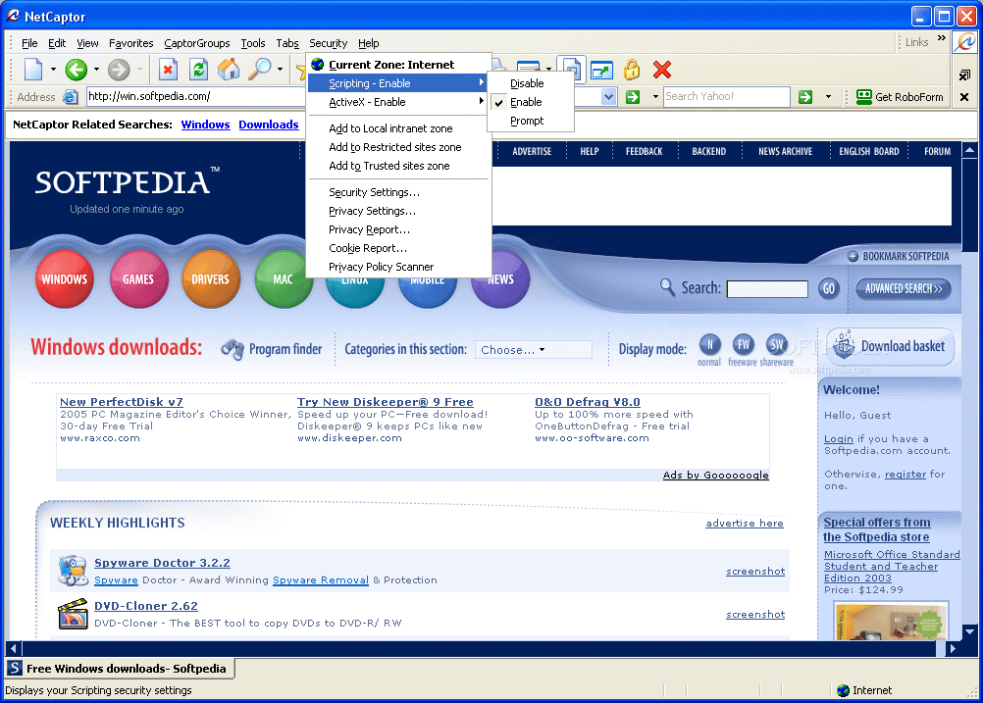
Task: Open the DVD-Cloner 2.62 link
Action: pyautogui.click(x=146, y=606)
